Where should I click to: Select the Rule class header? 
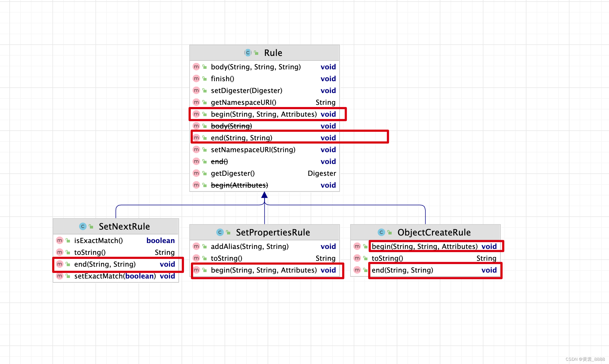point(265,53)
